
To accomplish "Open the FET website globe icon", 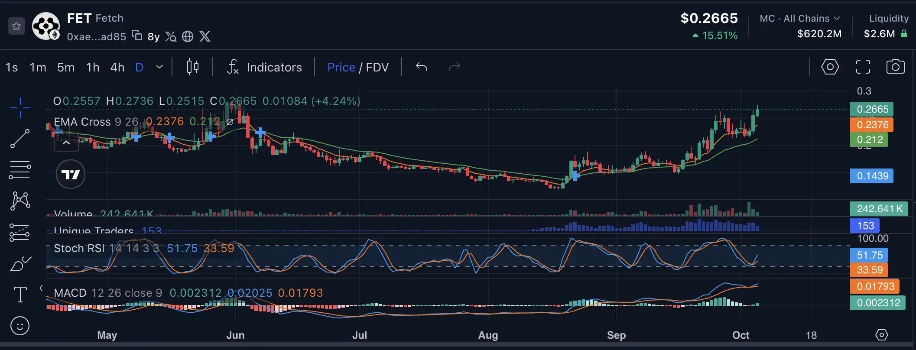I will tap(188, 36).
